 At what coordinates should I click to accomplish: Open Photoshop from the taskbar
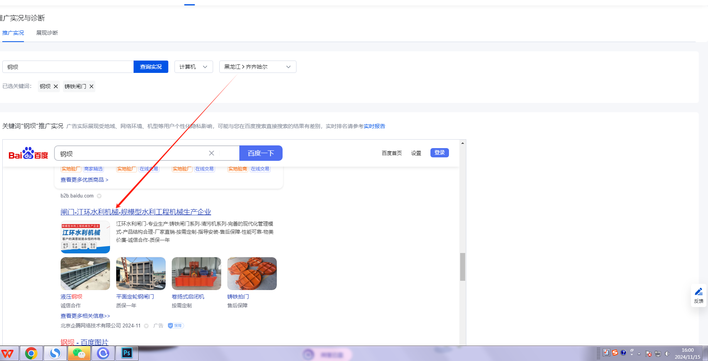pyautogui.click(x=127, y=353)
